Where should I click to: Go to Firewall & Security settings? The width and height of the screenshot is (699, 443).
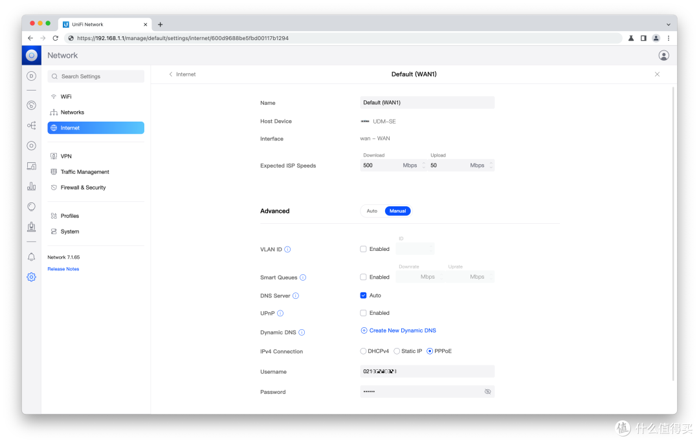pyautogui.click(x=83, y=188)
